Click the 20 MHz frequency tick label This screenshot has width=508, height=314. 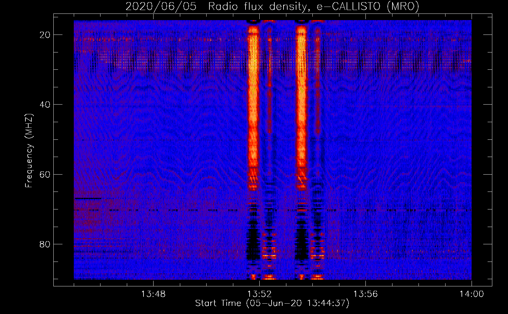45,35
